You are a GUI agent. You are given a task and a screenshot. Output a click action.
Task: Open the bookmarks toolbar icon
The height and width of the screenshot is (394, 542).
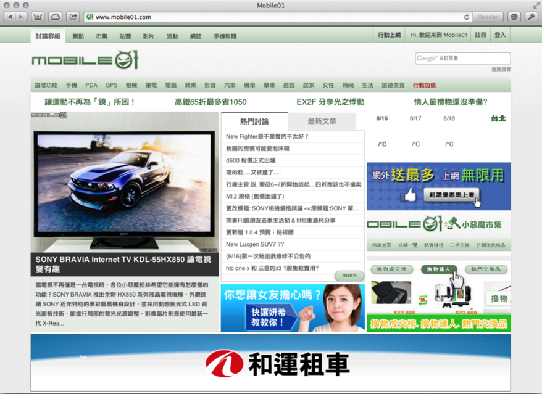[38, 17]
